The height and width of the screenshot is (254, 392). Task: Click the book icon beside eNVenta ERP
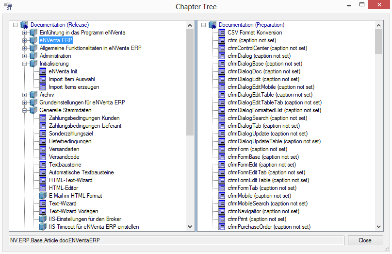pyautogui.click(x=33, y=40)
